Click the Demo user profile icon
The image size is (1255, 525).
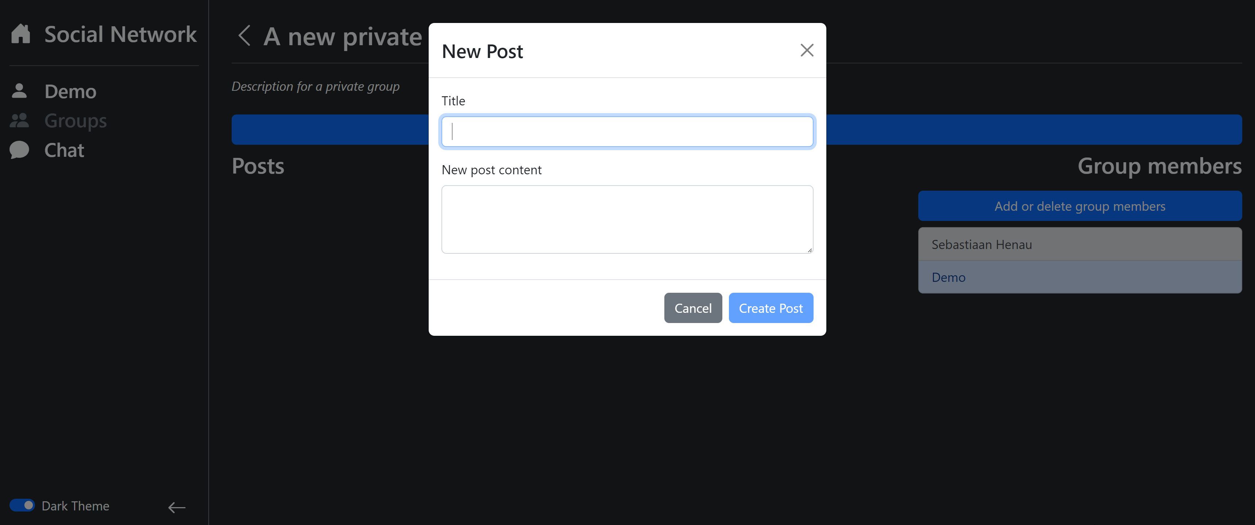tap(19, 91)
